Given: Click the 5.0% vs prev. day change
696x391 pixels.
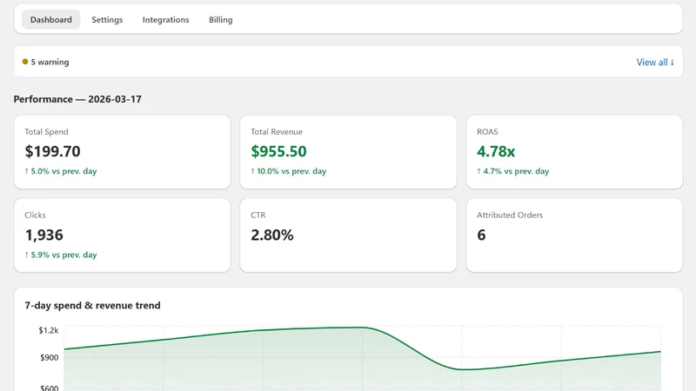Looking at the screenshot, I should 61,171.
